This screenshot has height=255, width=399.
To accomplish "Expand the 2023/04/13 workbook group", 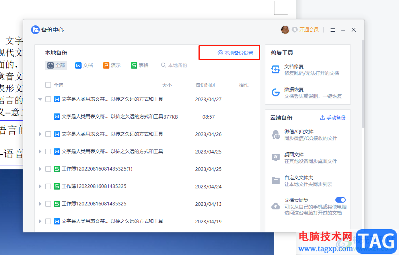I will (x=40, y=204).
